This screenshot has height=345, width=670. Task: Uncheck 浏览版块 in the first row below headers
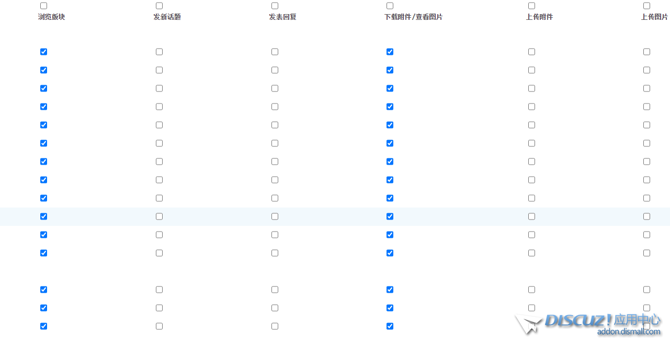[x=43, y=52]
